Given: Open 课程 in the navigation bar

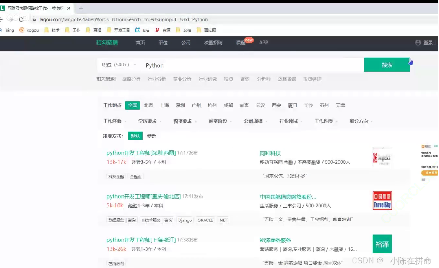Looking at the screenshot, I should [x=241, y=43].
